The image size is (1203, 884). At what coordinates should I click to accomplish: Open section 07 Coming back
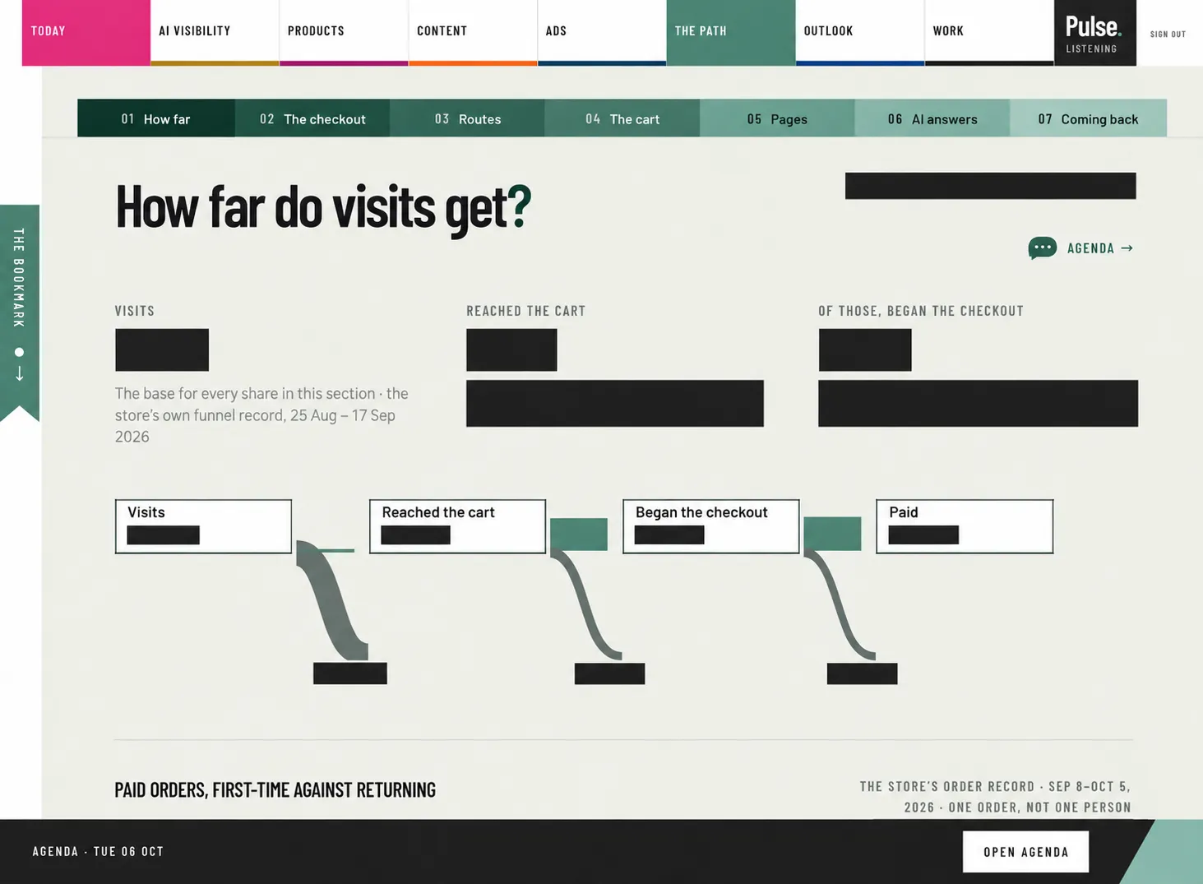tap(1088, 118)
